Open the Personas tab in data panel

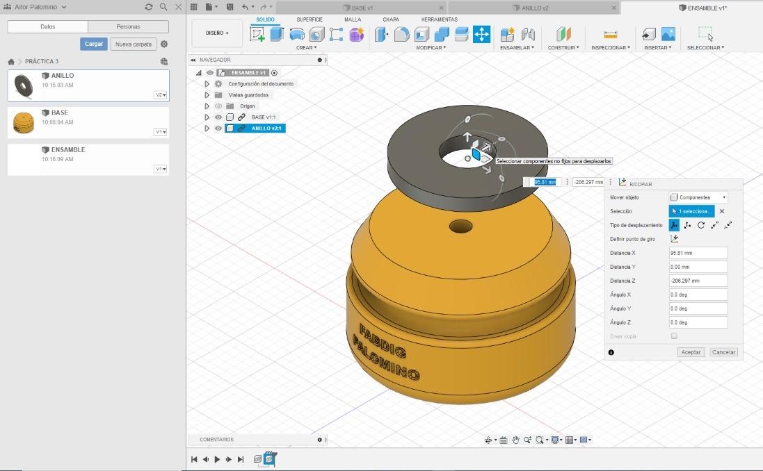129,26
